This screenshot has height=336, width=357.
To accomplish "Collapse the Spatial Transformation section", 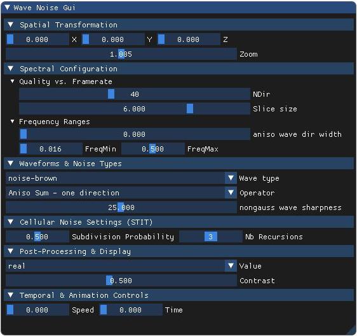I will pos(11,25).
